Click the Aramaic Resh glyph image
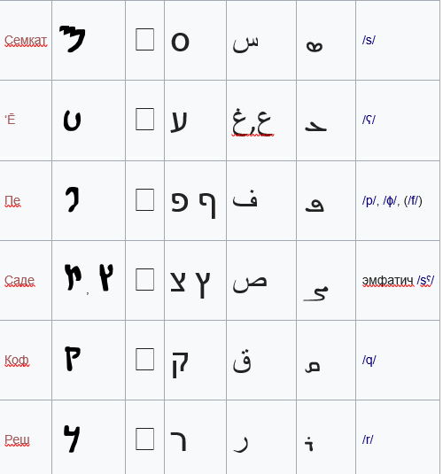The width and height of the screenshot is (443, 474). [72, 439]
